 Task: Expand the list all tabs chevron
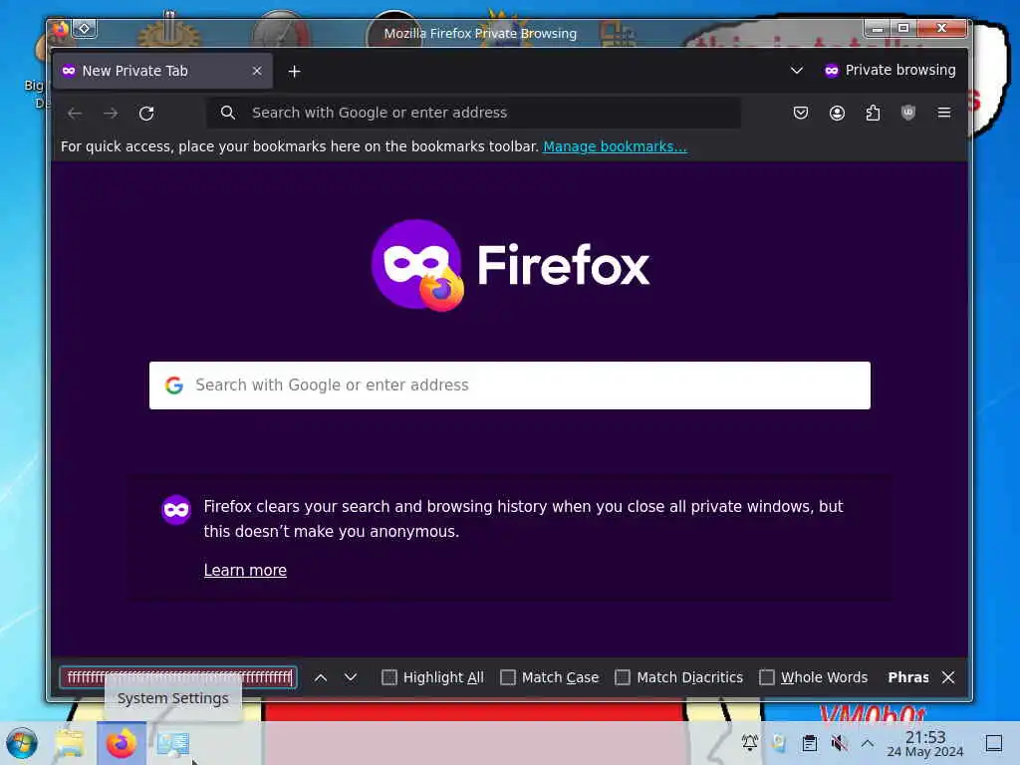(796, 71)
